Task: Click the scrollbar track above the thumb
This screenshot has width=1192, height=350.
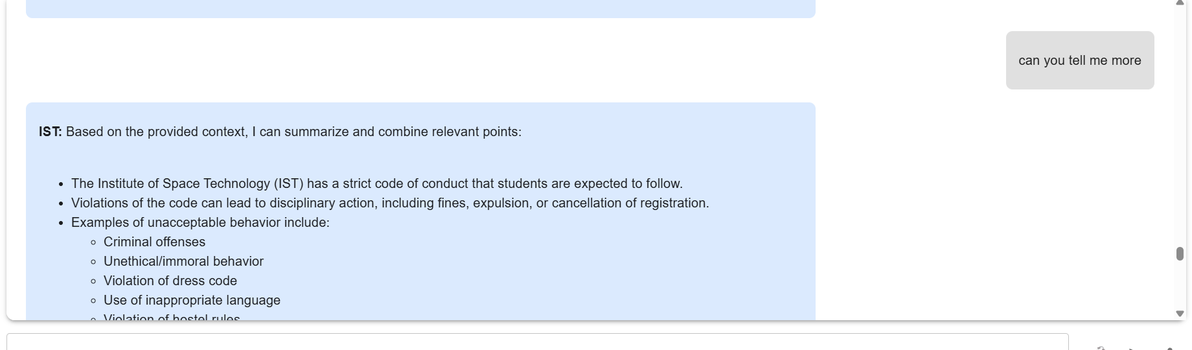Action: pos(1180,130)
